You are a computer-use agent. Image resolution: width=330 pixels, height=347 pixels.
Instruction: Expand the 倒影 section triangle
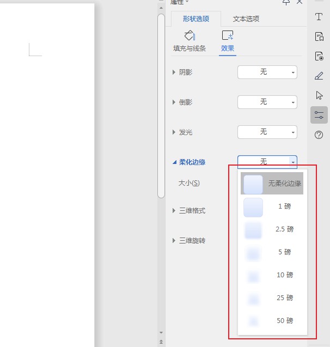tap(174, 102)
